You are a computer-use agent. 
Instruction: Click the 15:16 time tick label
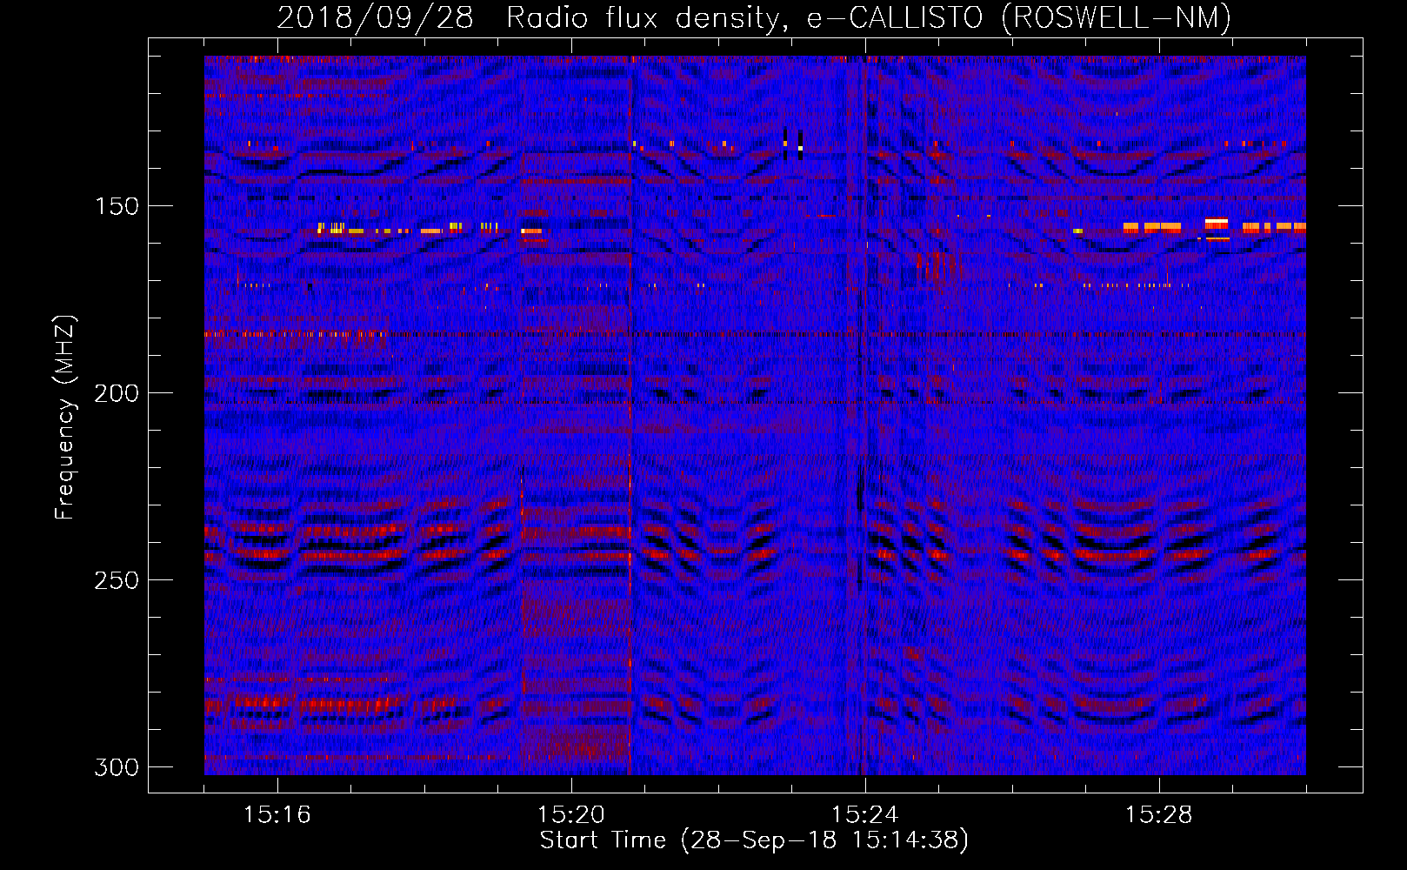(277, 815)
